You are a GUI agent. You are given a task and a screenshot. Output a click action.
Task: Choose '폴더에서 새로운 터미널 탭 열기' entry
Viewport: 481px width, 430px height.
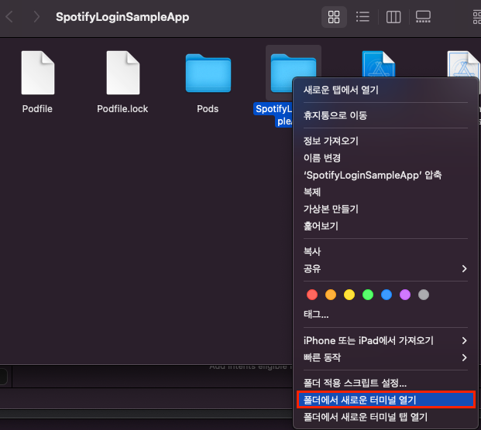click(386, 417)
